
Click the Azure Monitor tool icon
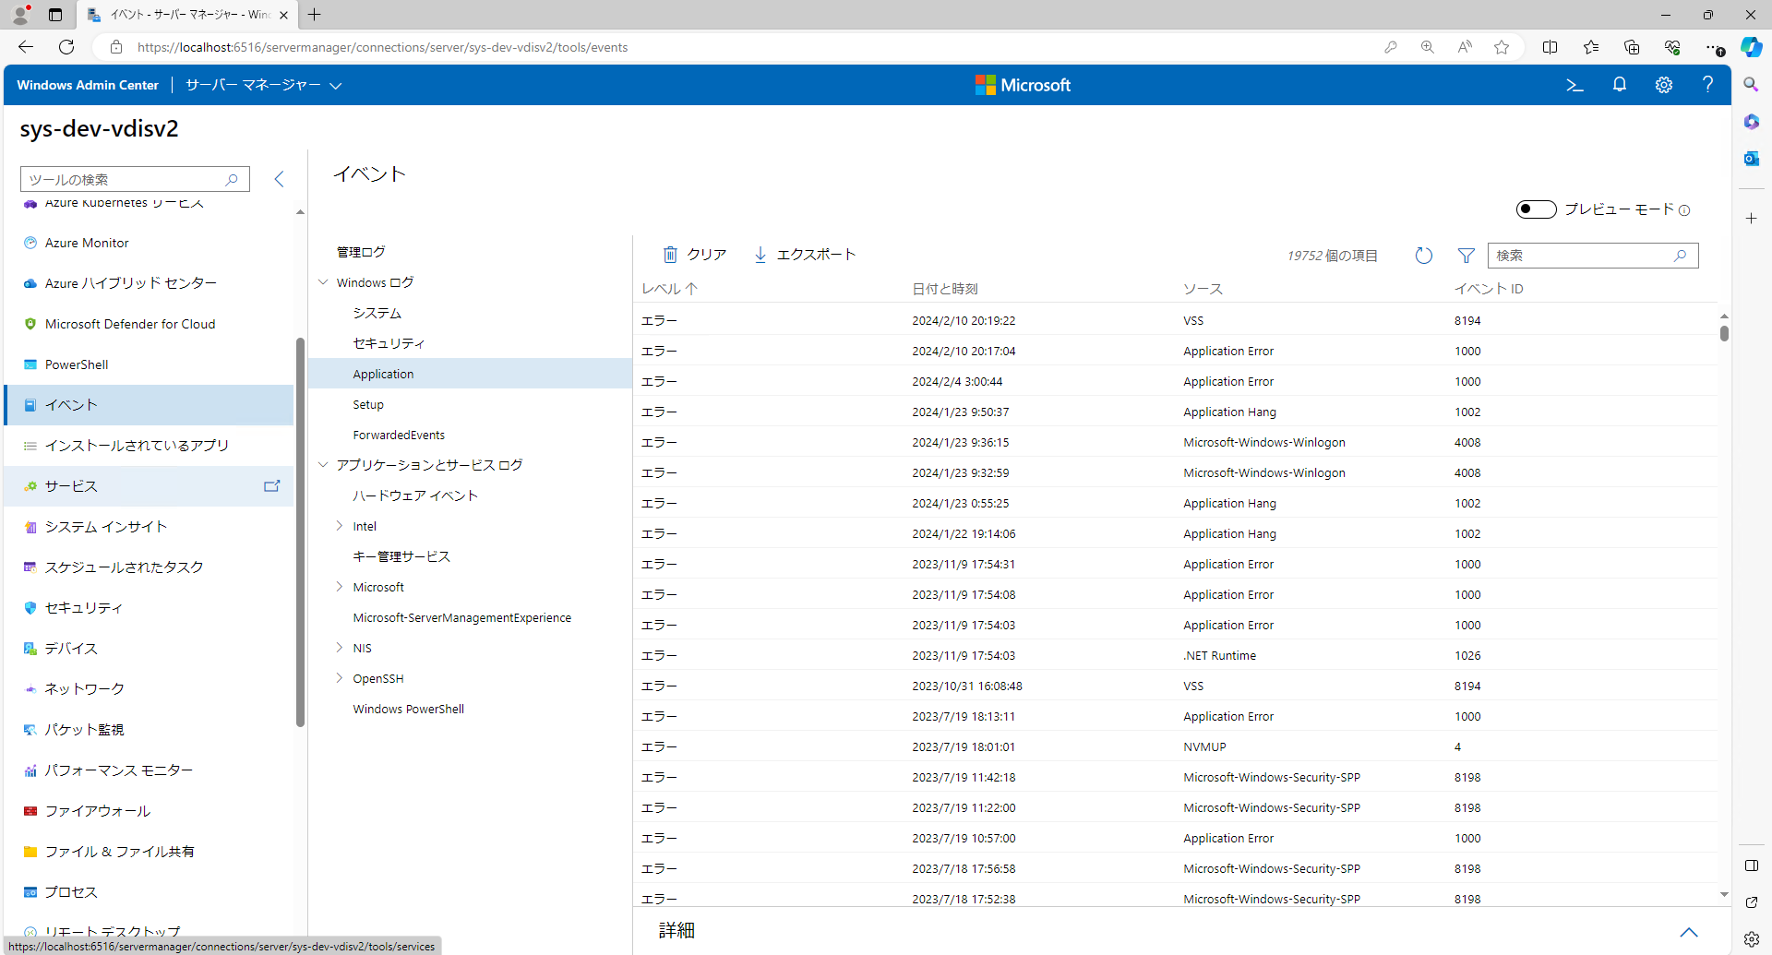(30, 243)
